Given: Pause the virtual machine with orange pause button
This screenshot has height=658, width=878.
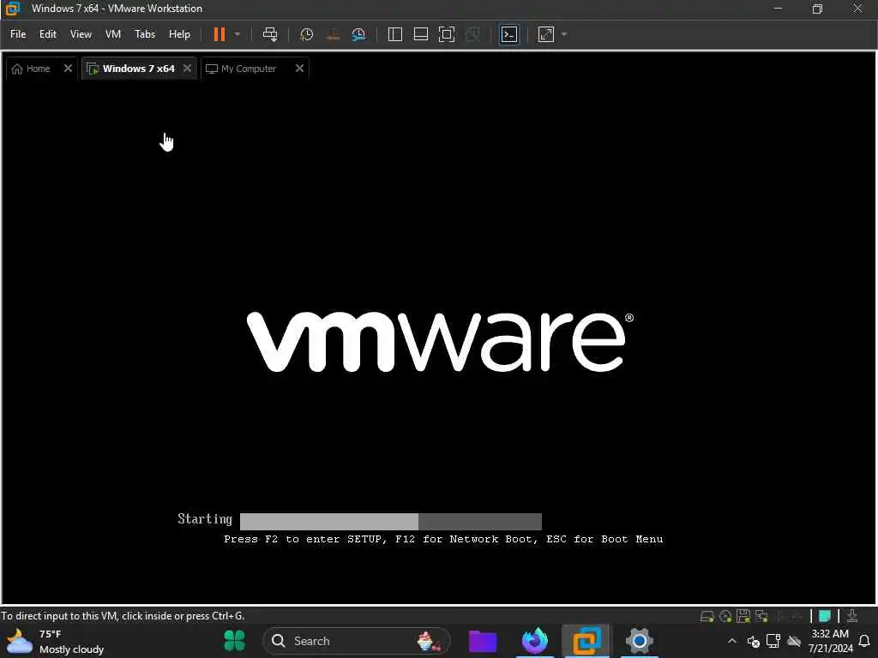Looking at the screenshot, I should tap(219, 34).
